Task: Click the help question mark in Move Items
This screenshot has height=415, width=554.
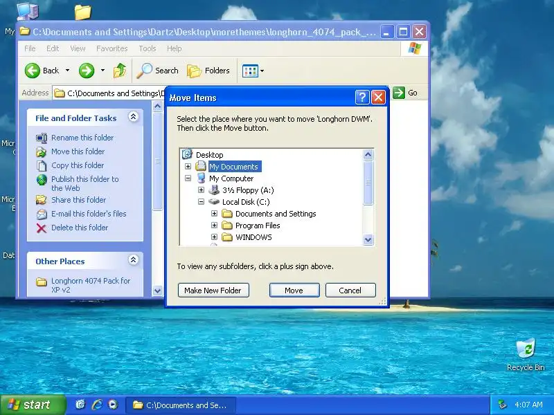Action: pos(362,97)
